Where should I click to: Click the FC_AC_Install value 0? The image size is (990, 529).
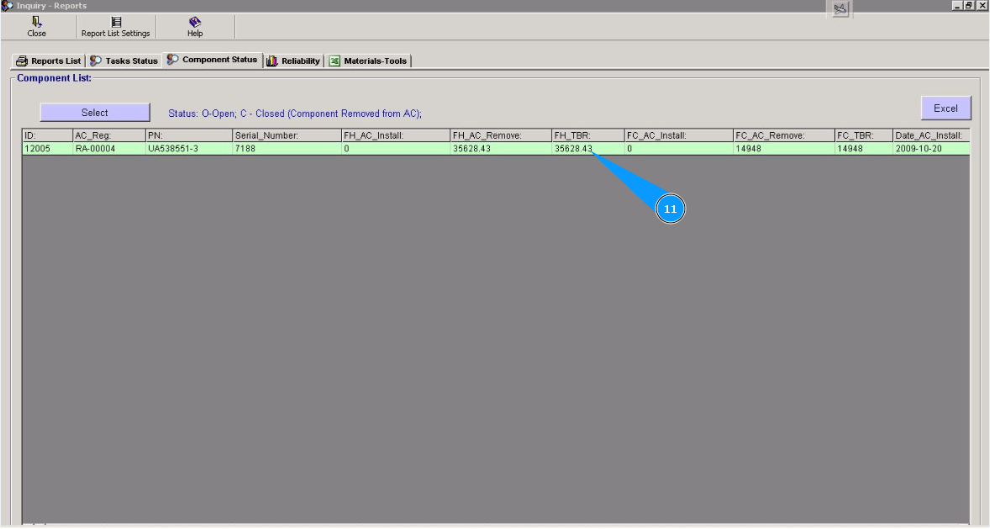(x=679, y=149)
